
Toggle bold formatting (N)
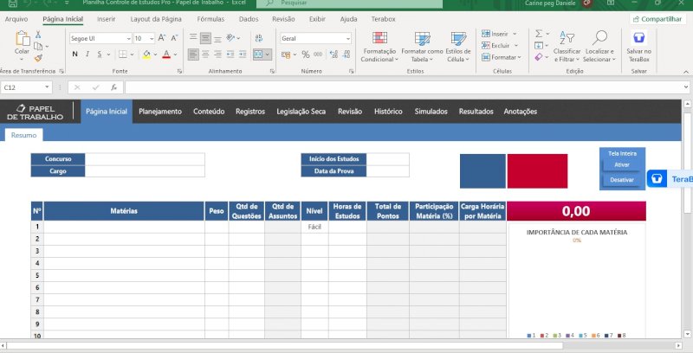tap(74, 54)
